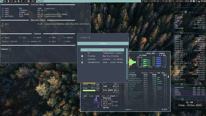Click the sdb1 Blue 500GB entry in bashmount
The width and height of the screenshot is (206, 116).
[x=34, y=14]
